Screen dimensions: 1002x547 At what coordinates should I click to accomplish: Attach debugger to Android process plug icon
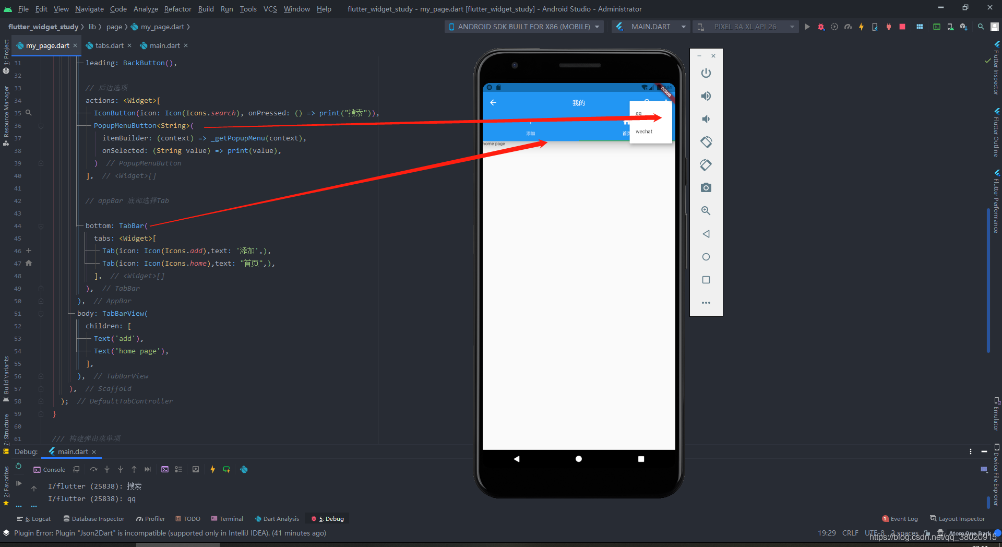click(889, 27)
